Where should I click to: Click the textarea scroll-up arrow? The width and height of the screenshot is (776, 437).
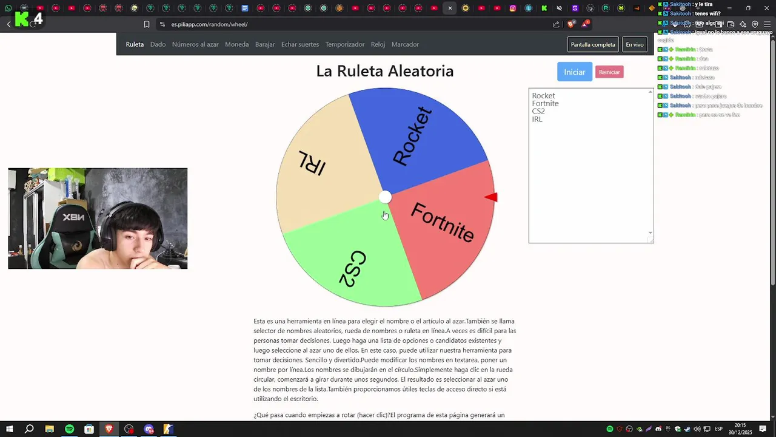[x=651, y=92]
